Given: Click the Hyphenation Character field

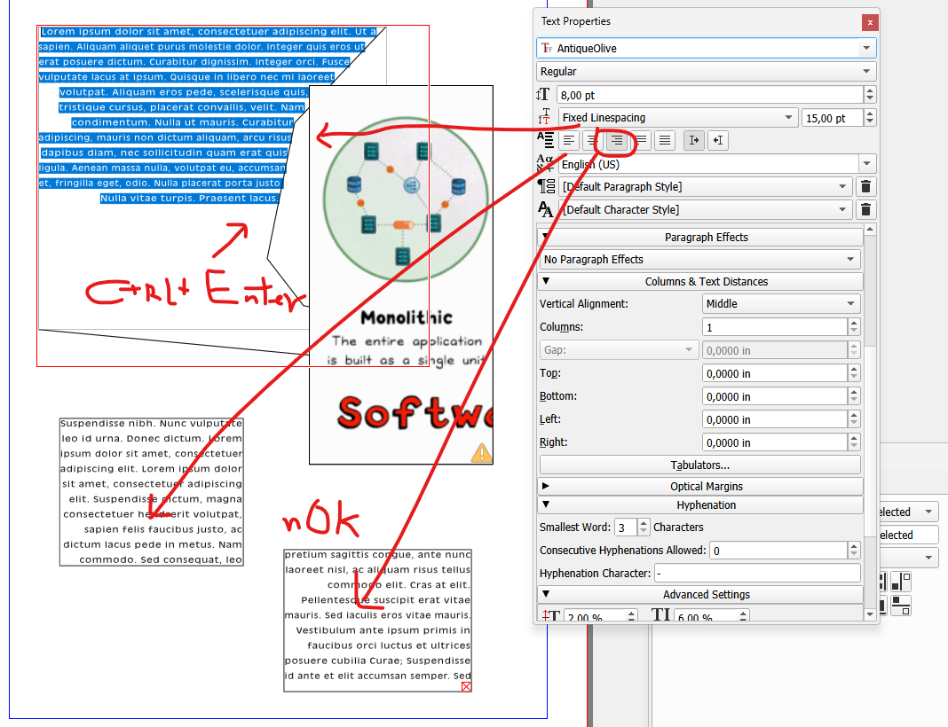Looking at the screenshot, I should point(757,573).
